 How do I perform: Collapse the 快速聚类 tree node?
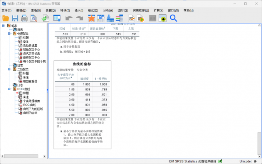point(9,33)
